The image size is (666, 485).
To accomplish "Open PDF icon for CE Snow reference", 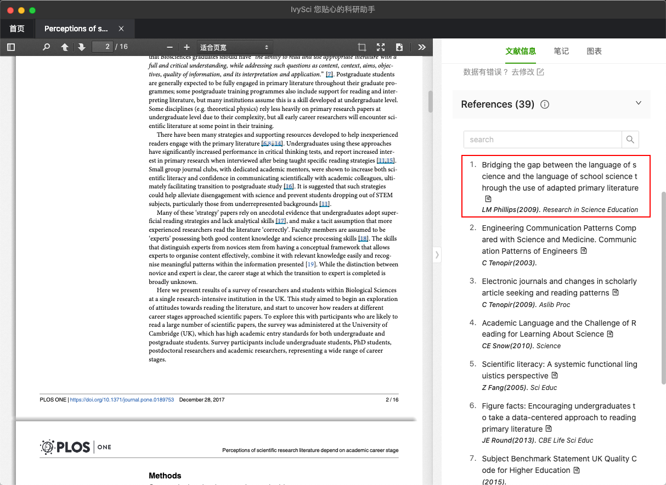I will coord(610,333).
